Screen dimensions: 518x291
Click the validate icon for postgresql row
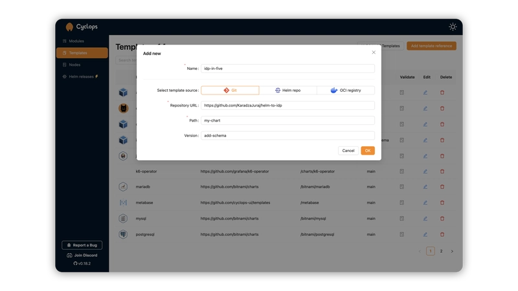click(401, 234)
